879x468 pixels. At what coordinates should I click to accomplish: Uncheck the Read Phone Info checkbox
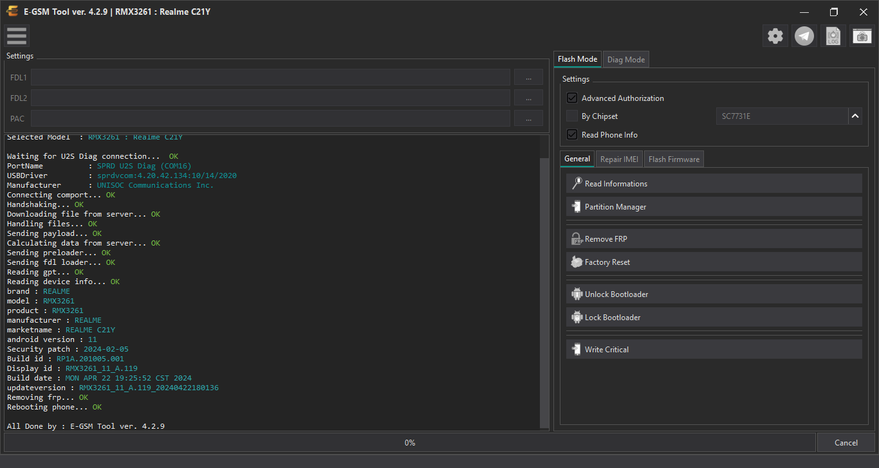point(572,135)
